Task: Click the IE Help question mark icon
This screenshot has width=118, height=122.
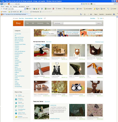Action: pos(114,14)
